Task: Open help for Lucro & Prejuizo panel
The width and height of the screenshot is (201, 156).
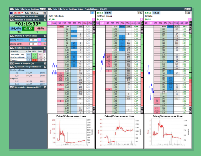Action: click(x=13, y=63)
